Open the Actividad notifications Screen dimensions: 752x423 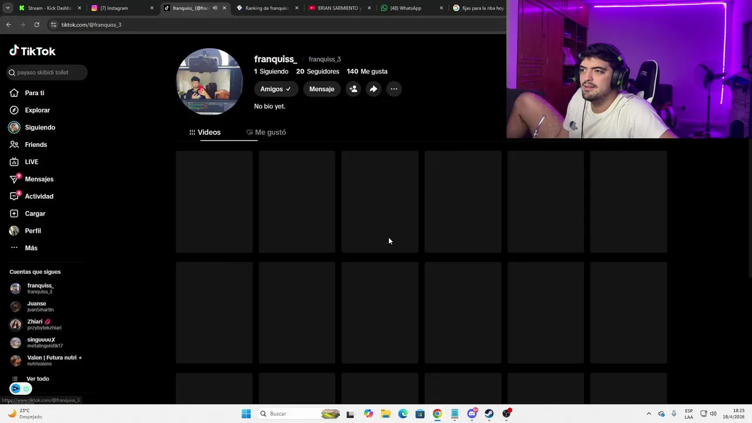coord(32,196)
